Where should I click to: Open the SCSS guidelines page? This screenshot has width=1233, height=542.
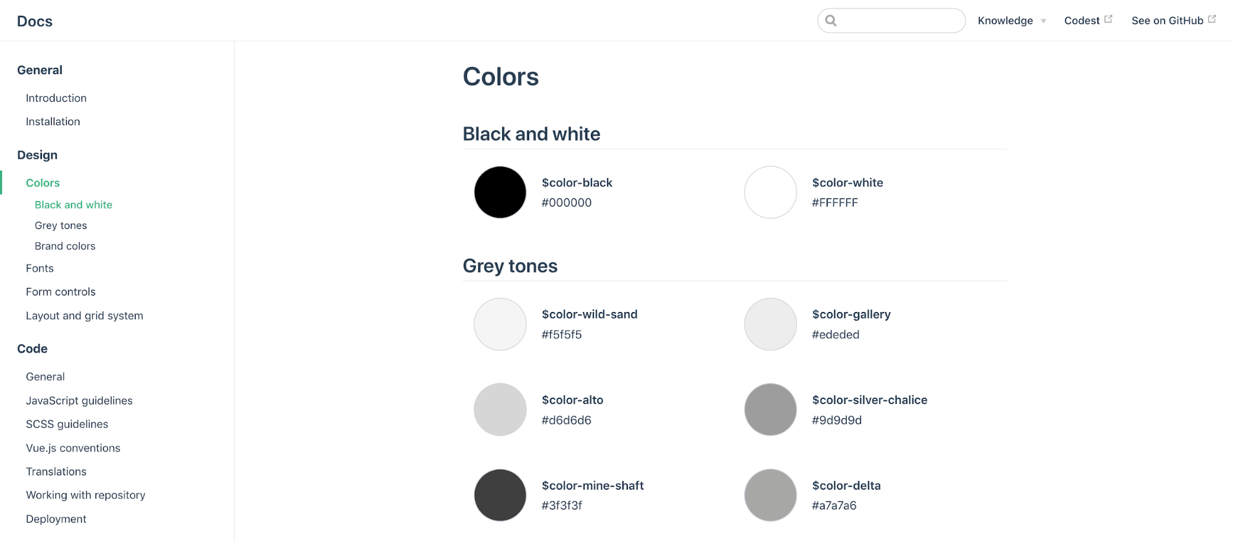[x=67, y=424]
